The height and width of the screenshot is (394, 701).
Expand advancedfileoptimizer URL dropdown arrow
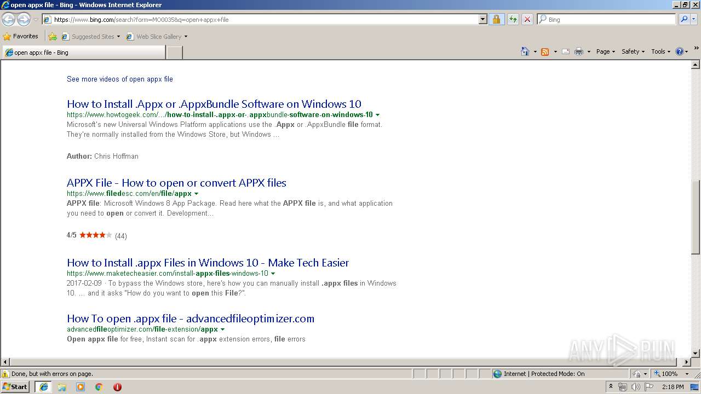[x=222, y=329]
